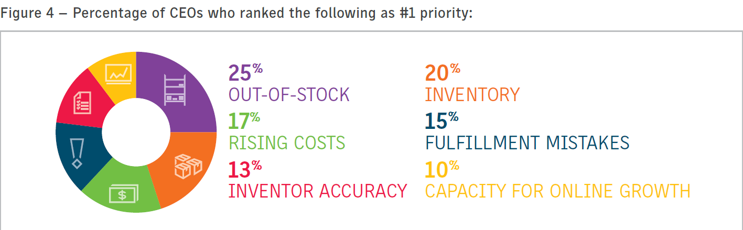Select the OUT-OF-STOCK label
Viewport: 743px width, 230px height.
pos(289,95)
